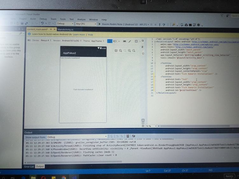
Task: Click the Android SDK manager icon
Action: (190, 25)
